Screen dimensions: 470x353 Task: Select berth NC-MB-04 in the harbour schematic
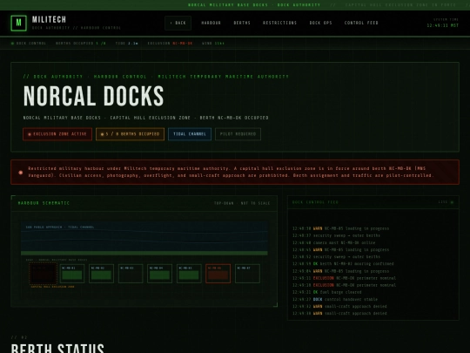pyautogui.click(x=160, y=274)
